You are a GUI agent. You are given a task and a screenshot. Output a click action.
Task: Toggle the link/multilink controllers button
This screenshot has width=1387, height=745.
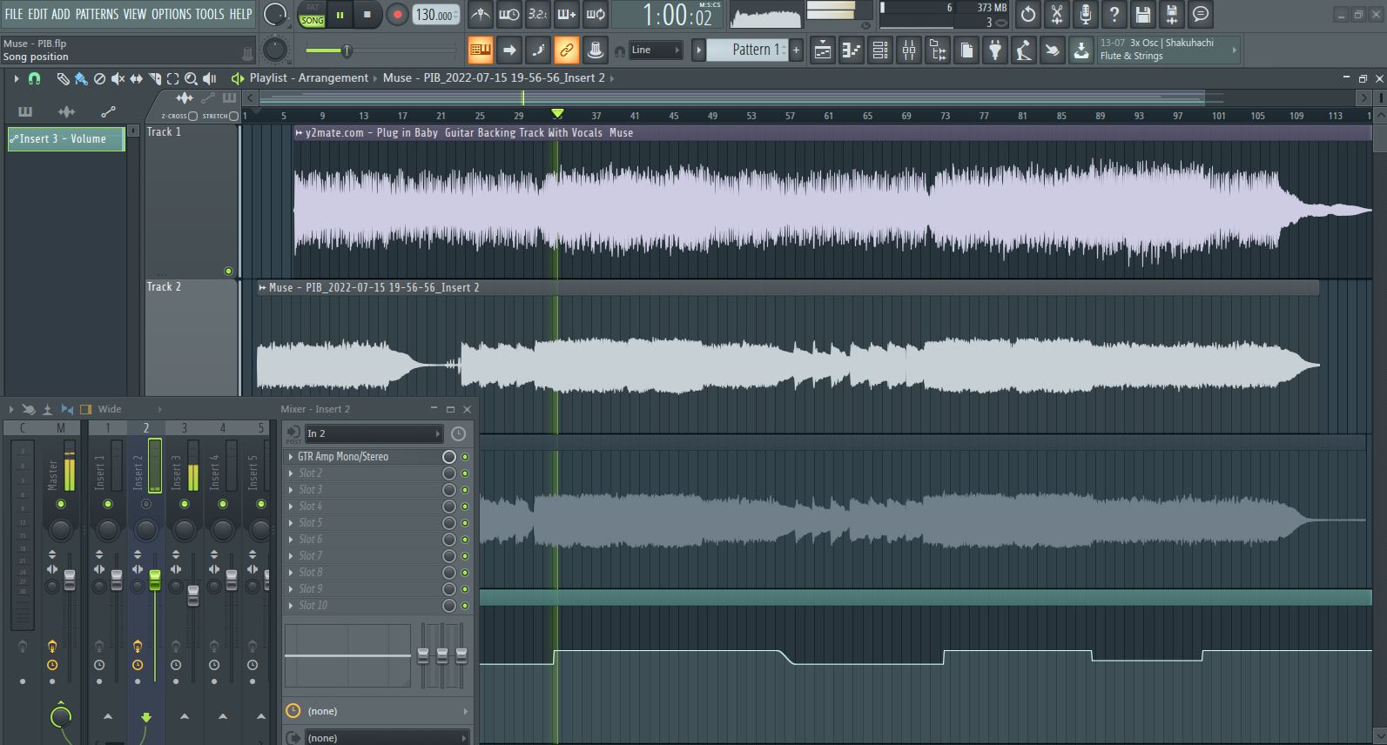pos(567,50)
